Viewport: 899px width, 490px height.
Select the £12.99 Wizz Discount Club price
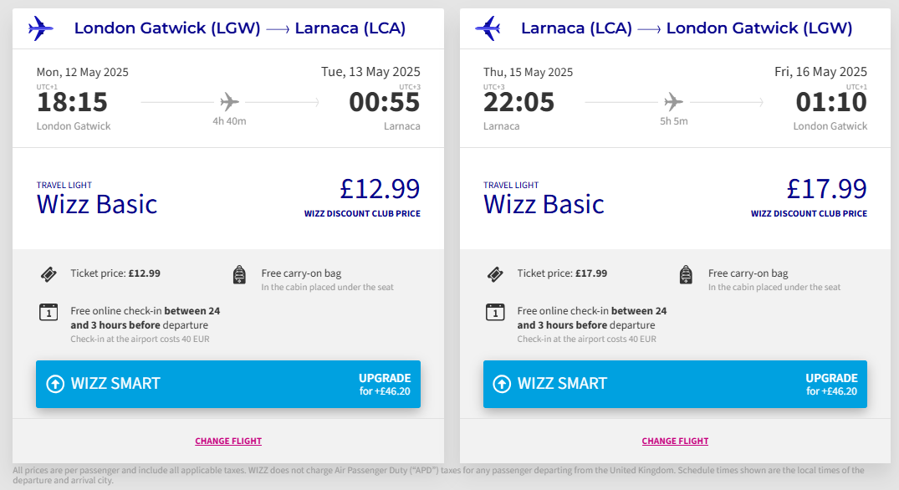[379, 190]
